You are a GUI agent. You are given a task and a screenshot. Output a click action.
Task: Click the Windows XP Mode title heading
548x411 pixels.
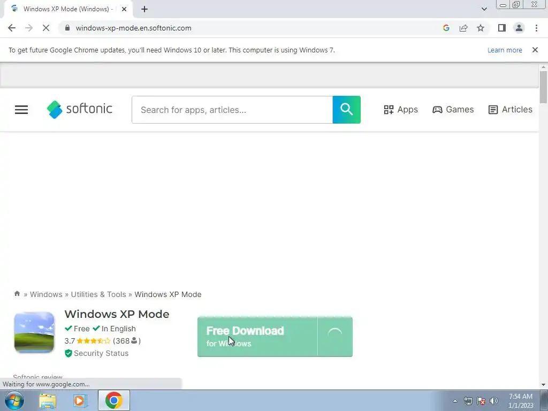[117, 314]
